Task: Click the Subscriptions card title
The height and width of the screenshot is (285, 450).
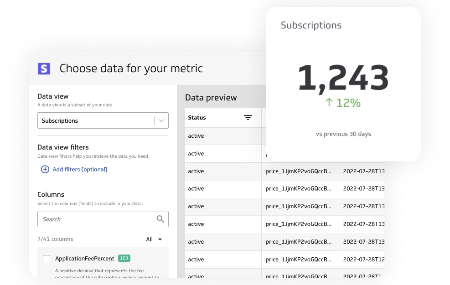Action: coord(310,25)
